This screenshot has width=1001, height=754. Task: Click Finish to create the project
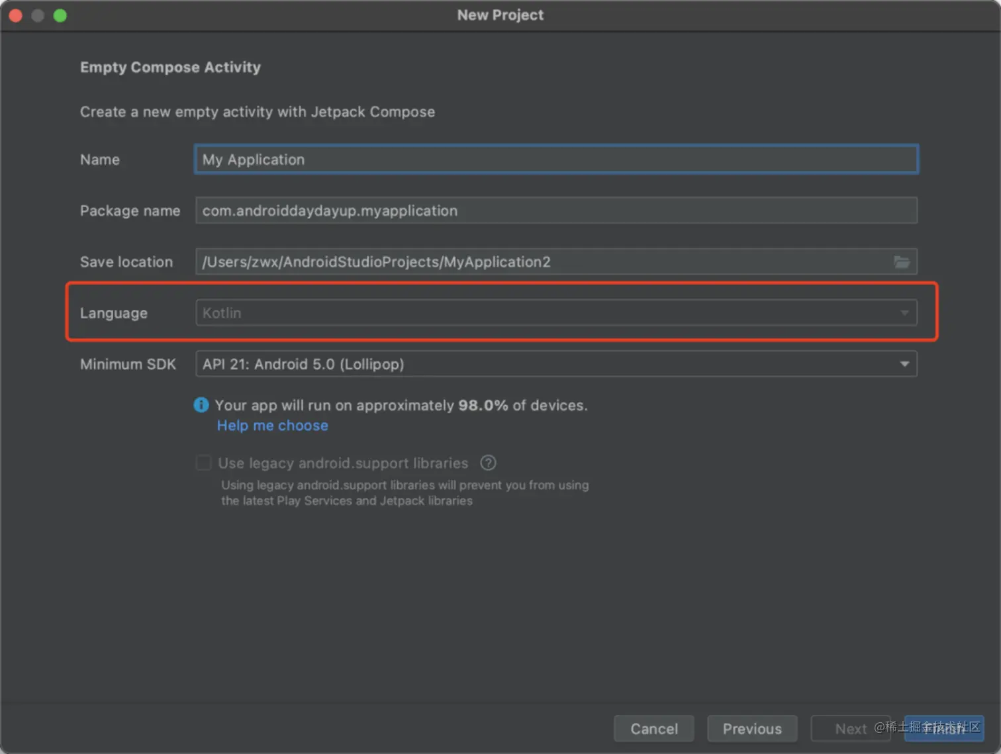point(944,729)
